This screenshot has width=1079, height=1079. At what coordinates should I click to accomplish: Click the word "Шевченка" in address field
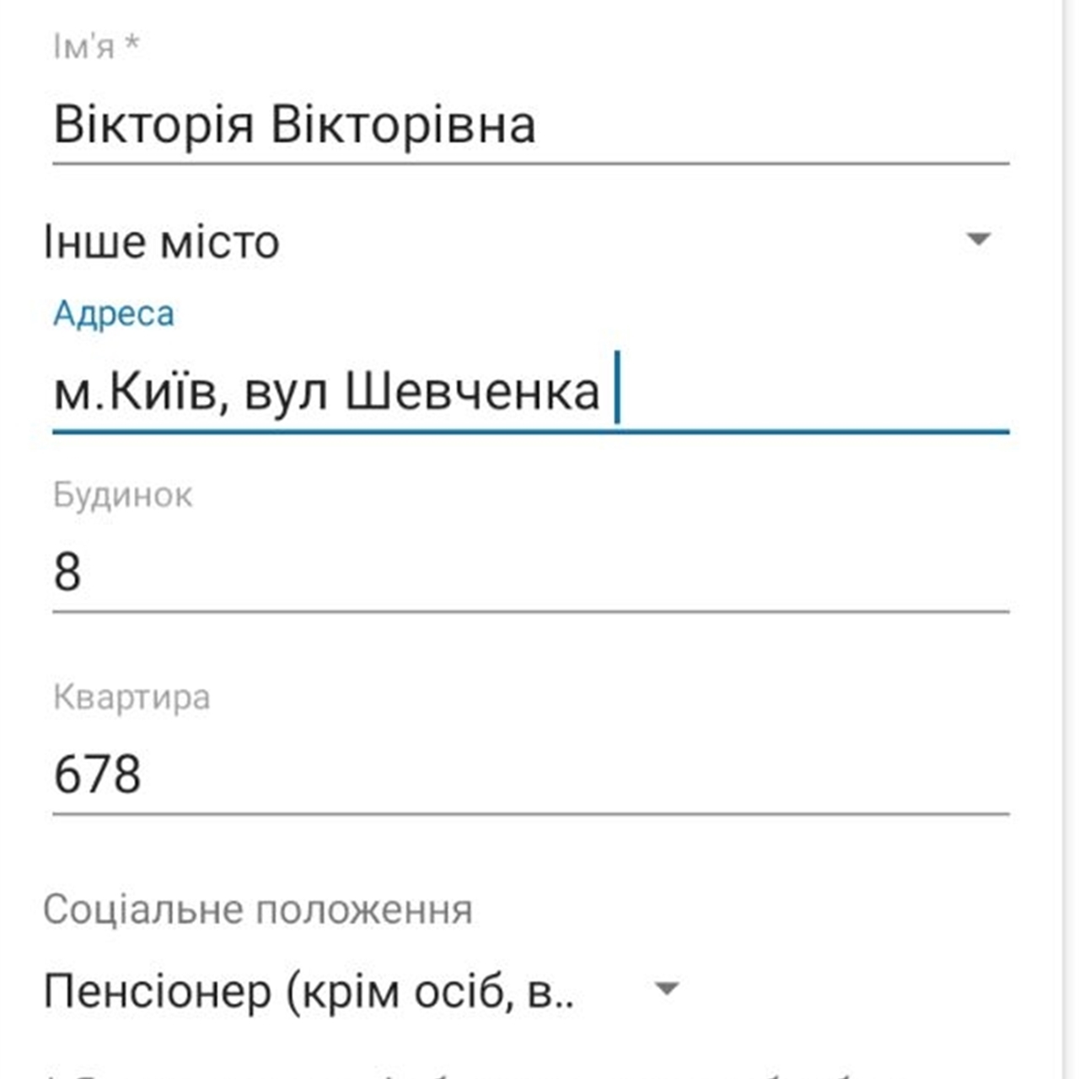[472, 392]
